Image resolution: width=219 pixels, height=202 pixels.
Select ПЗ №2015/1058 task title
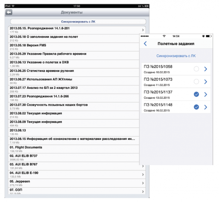(158, 67)
